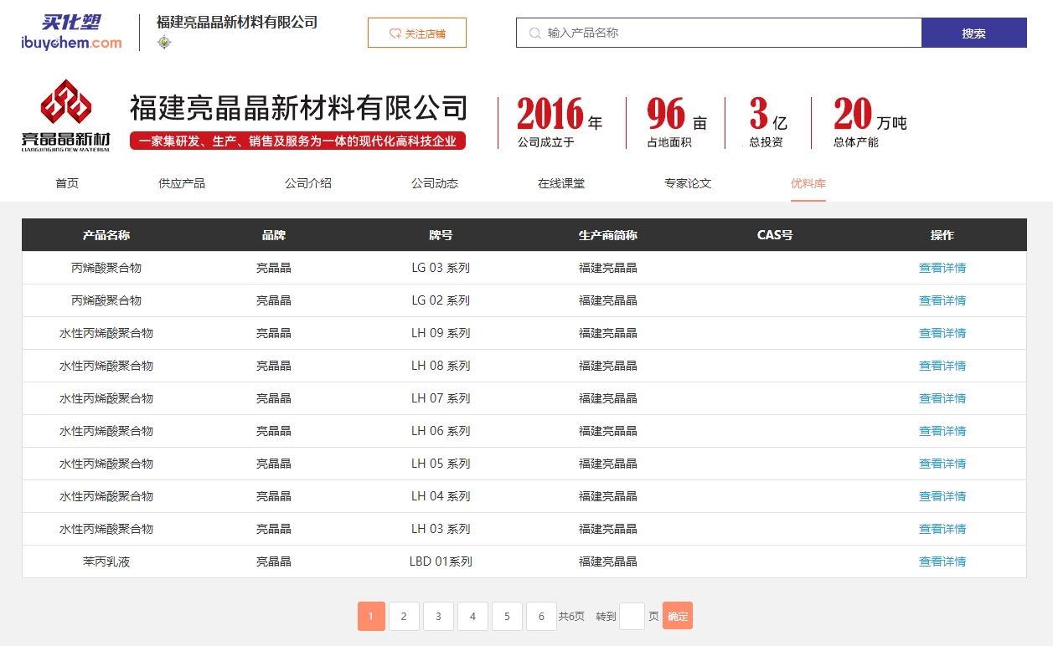Go to page 1 in pagination

click(x=371, y=617)
